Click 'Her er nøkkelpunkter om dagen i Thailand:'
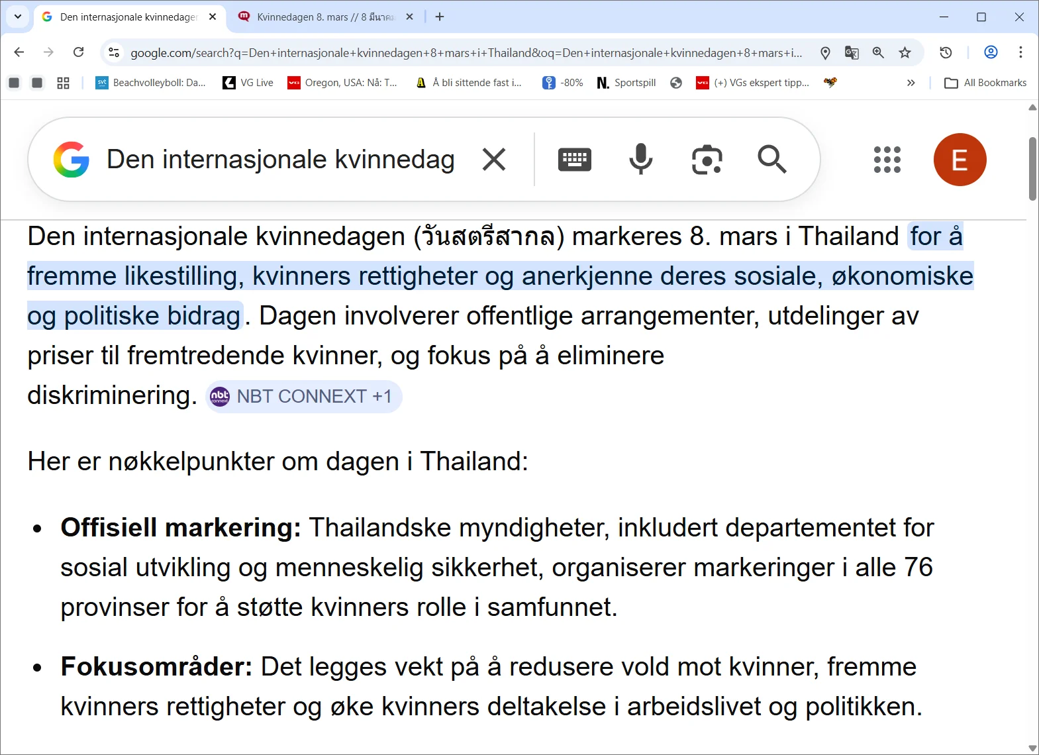 (278, 462)
